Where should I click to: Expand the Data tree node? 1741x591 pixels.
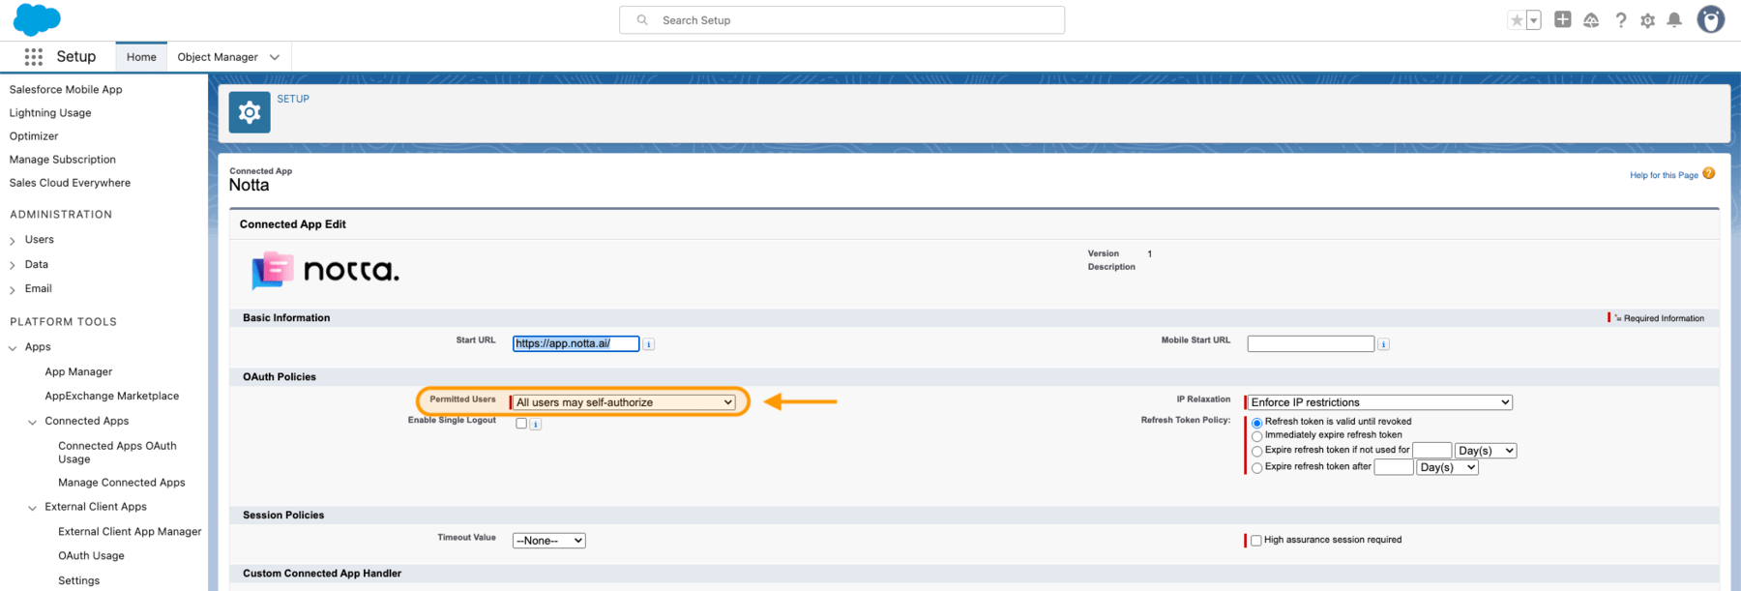pyautogui.click(x=13, y=265)
